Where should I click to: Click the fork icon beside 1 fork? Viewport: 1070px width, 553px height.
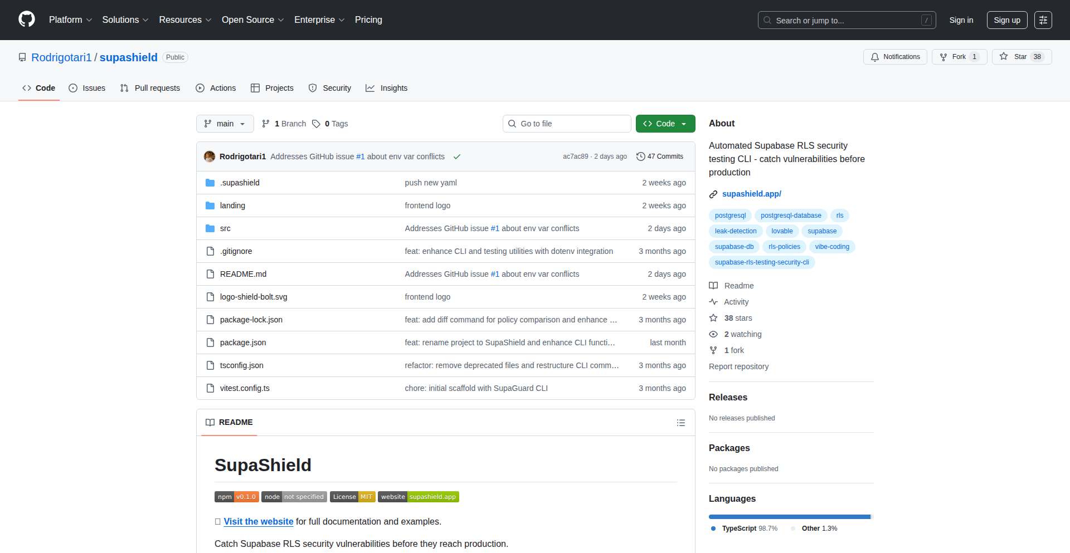713,350
